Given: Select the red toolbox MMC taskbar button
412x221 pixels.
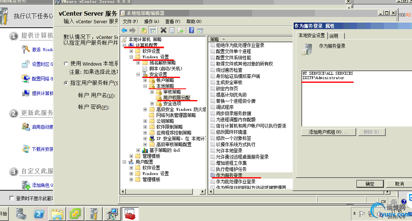Looking at the screenshot, I should [x=130, y=214].
